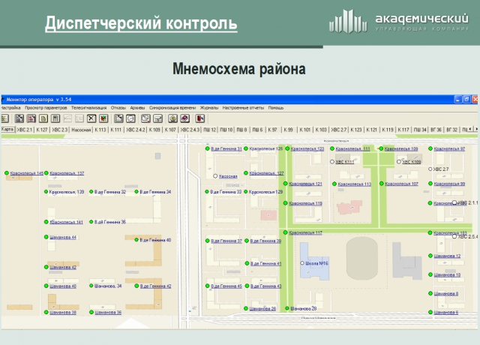Image resolution: width=480 pixels, height=345 pixels.
Task: Open the Шаманова 12 map link
Action: (447, 256)
